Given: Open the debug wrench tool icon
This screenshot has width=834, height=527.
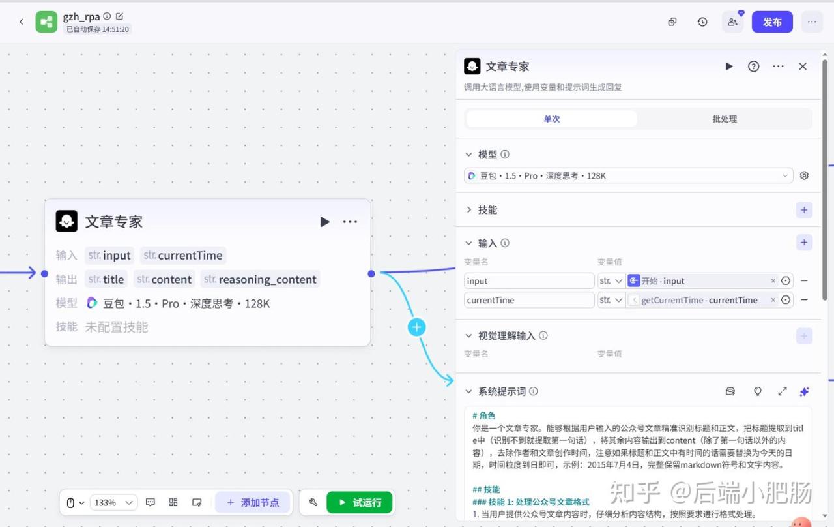Looking at the screenshot, I should (313, 502).
